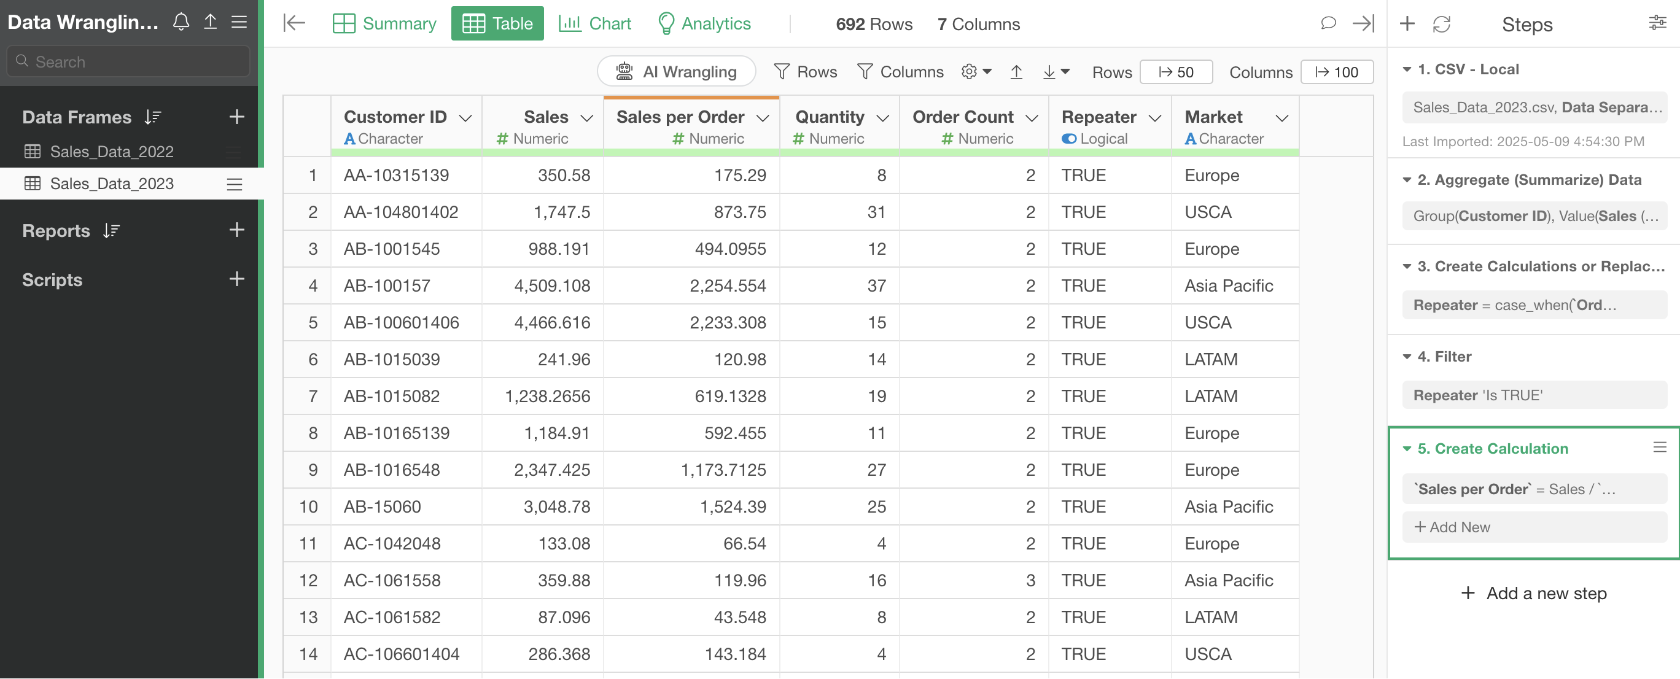Refresh the steps with reload icon
The height and width of the screenshot is (679, 1680).
(x=1441, y=24)
